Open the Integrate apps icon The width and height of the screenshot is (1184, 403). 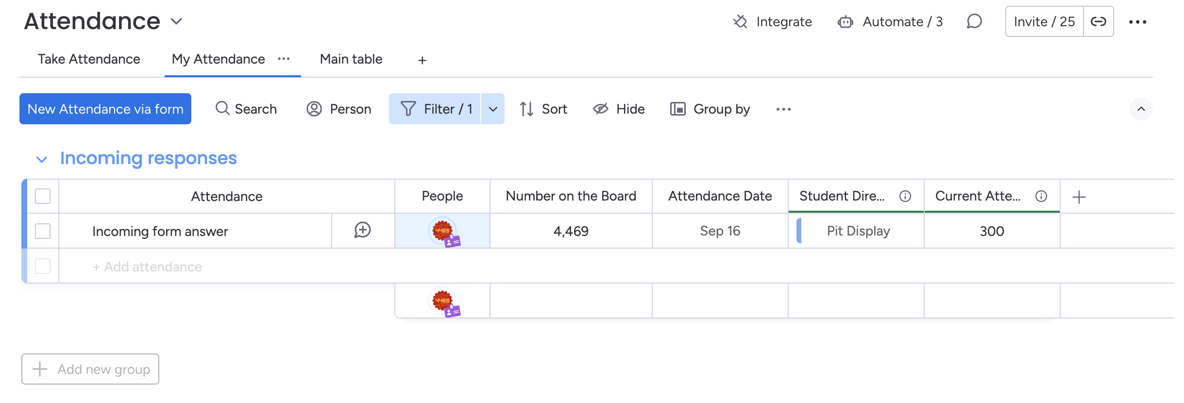click(x=740, y=22)
